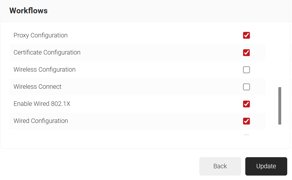Click scrollbar track below the thumb
This screenshot has width=292, height=180.
(x=280, y=133)
